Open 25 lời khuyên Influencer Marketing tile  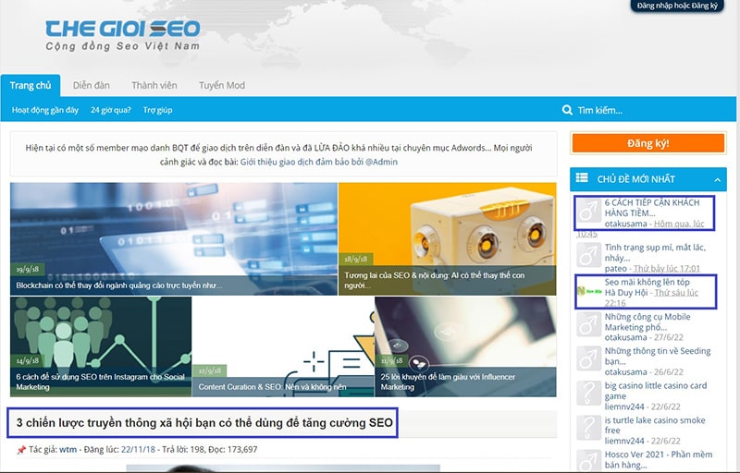pyautogui.click(x=466, y=346)
